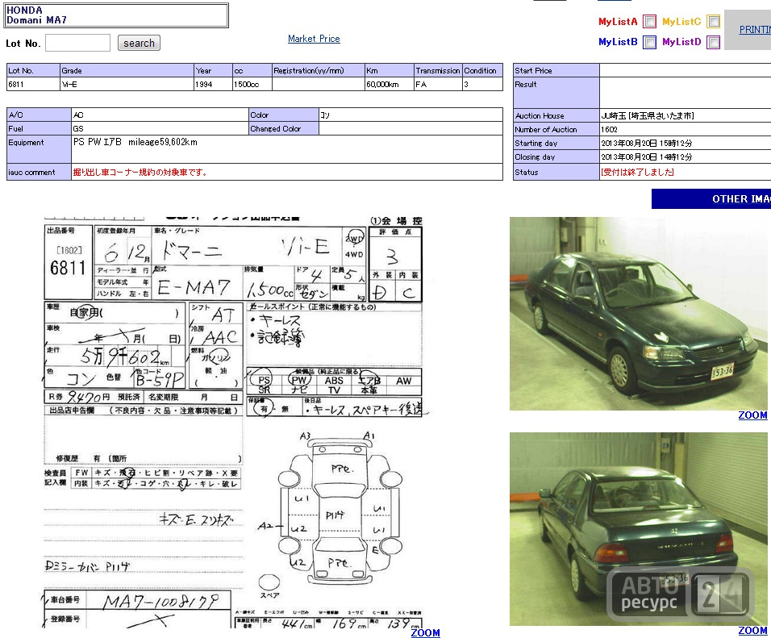This screenshot has height=638, width=771.
Task: Select lot number value 6811 in table
Action: tap(16, 84)
